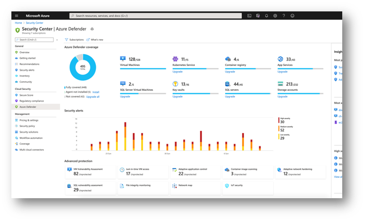Click Upgrade under SQL Server Virtual Machines
Screen dimensions: 365x221
point(125,96)
